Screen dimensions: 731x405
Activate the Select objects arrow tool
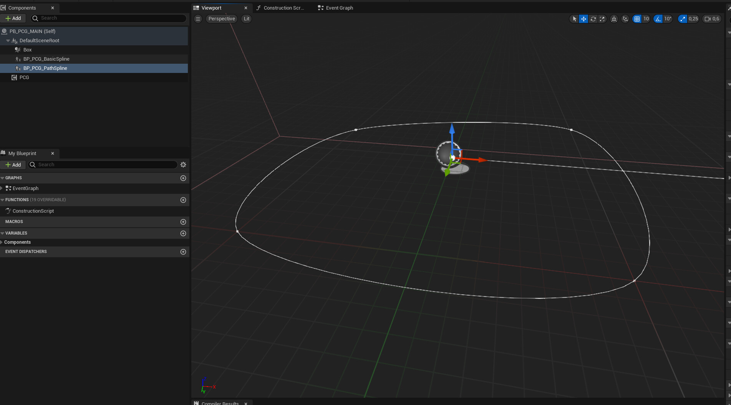click(x=574, y=19)
